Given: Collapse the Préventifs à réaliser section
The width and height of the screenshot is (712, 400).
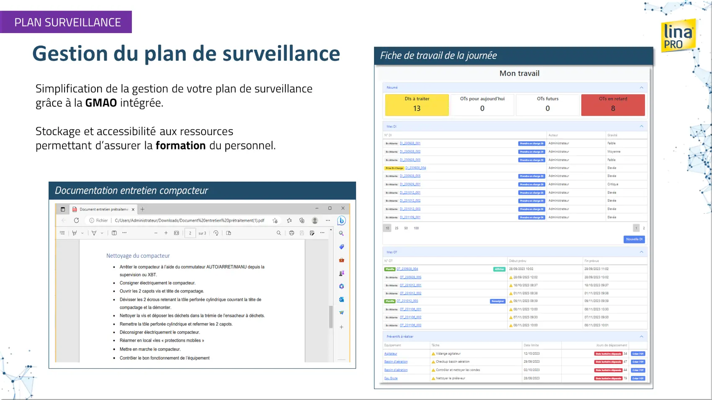Looking at the screenshot, I should tap(642, 336).
